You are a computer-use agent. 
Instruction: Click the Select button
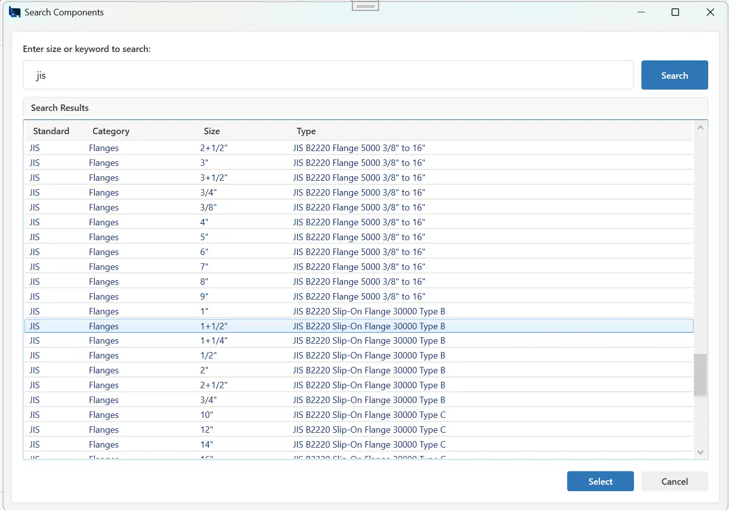(x=600, y=481)
